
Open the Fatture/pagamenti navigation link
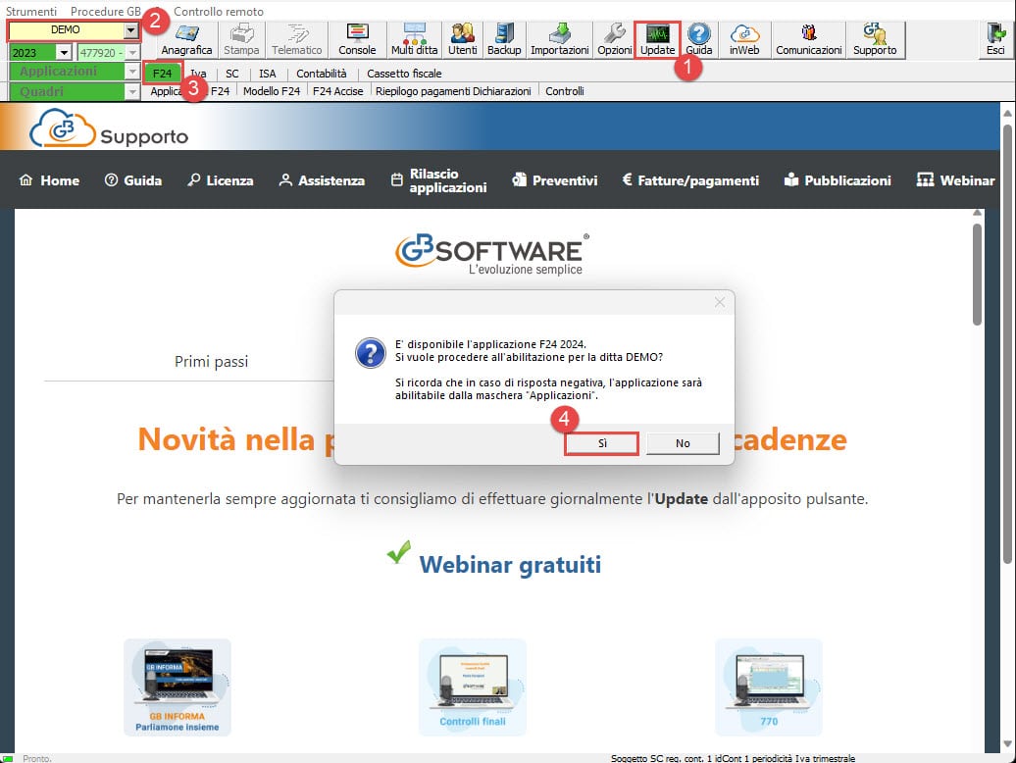click(690, 180)
